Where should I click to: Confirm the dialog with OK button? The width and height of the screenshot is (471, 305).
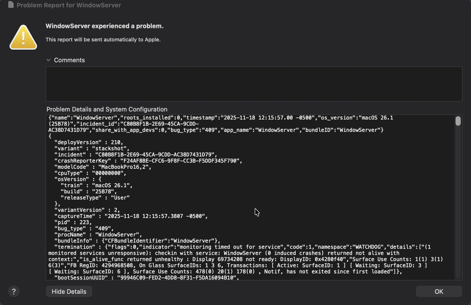439,291
